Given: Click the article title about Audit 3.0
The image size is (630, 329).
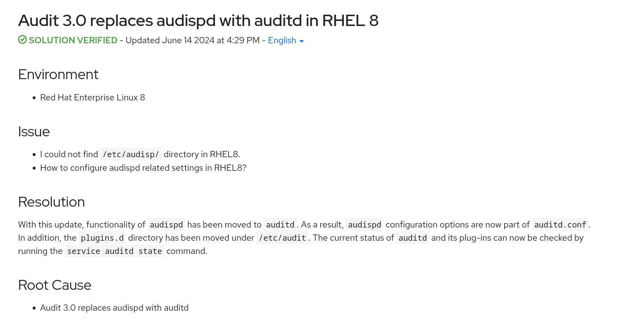Looking at the screenshot, I should click(198, 21).
